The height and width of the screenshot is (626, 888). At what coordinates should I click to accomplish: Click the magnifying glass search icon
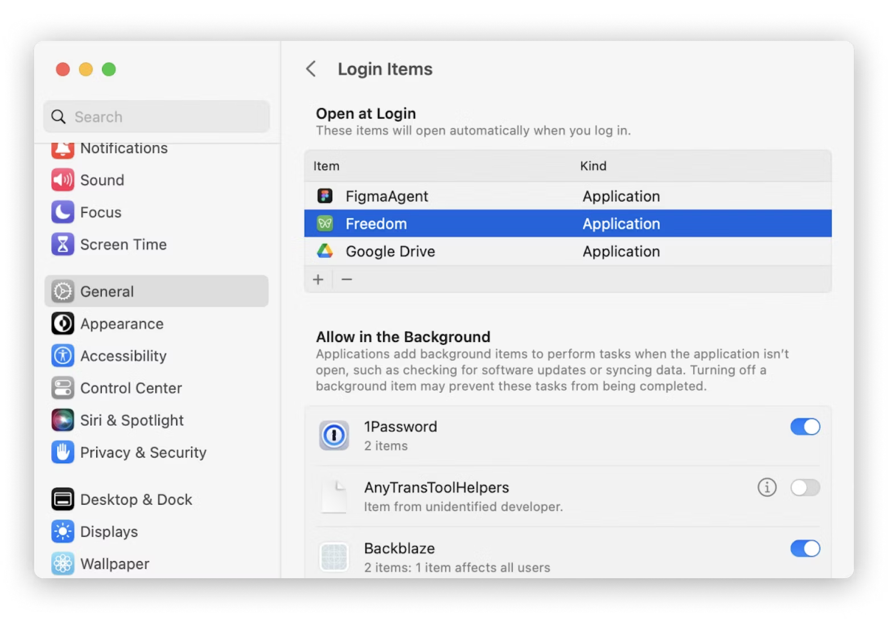point(59,117)
